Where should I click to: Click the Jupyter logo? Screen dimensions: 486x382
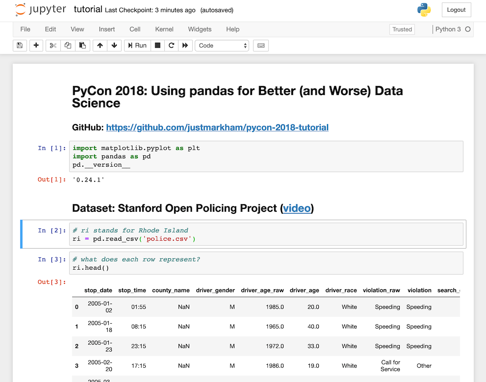39,9
